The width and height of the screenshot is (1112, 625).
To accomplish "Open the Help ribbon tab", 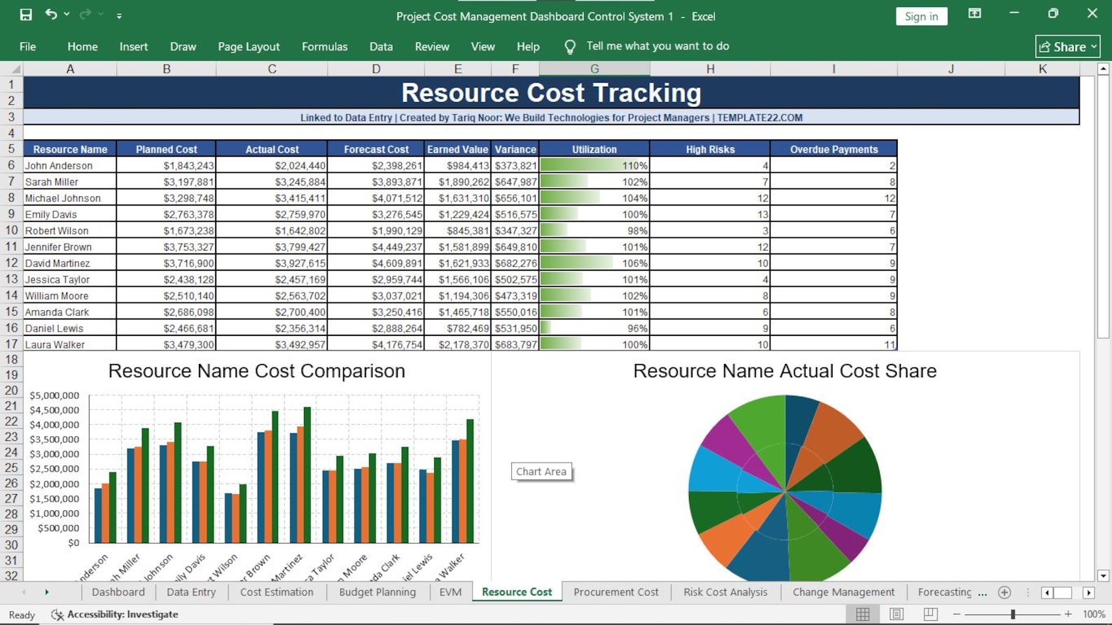I will click(528, 46).
